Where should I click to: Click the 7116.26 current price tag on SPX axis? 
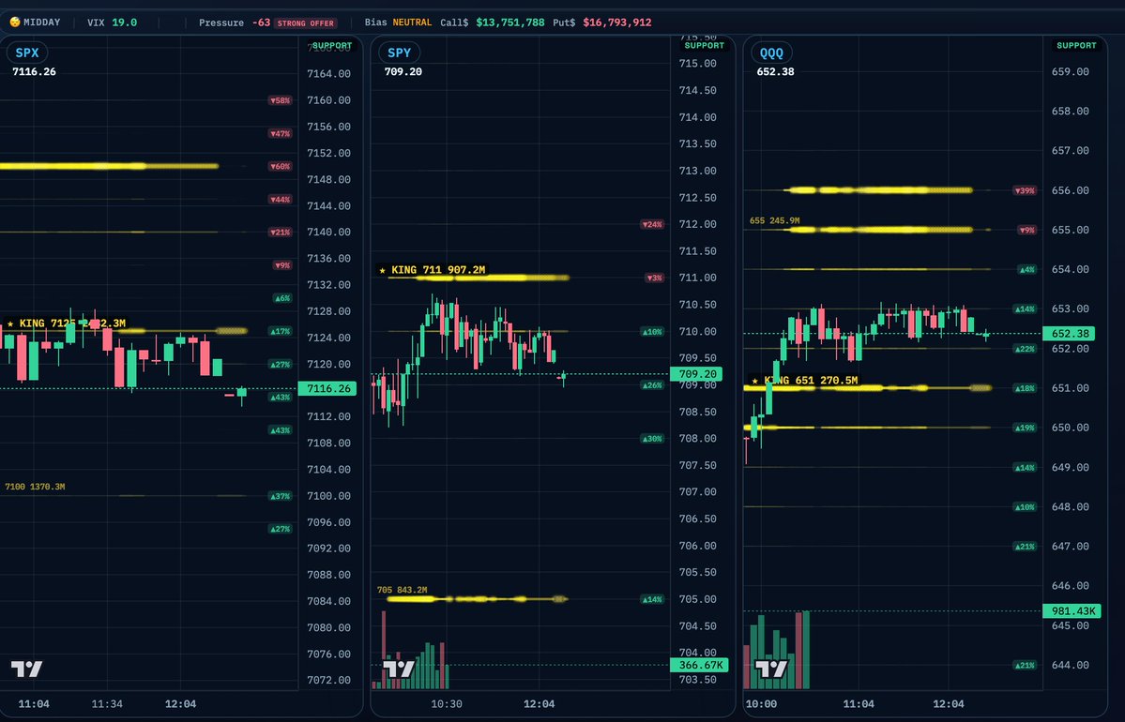coord(327,388)
